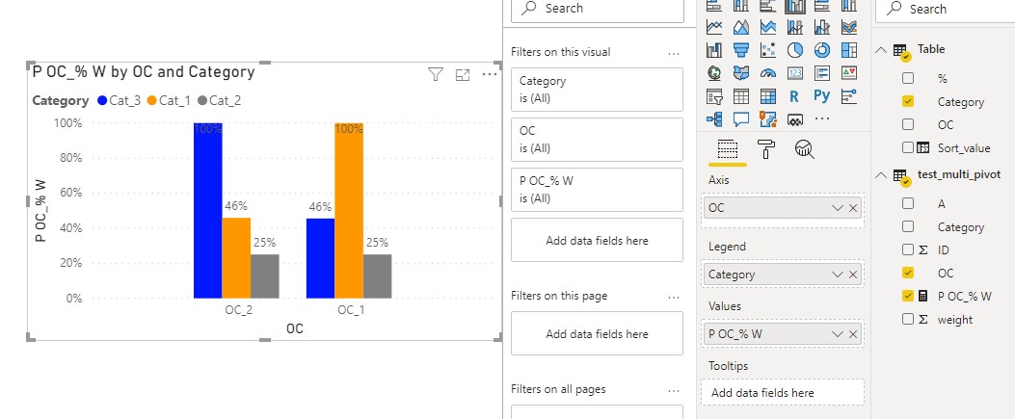Switch to Fields well tab
This screenshot has width=1015, height=419.
pos(728,150)
